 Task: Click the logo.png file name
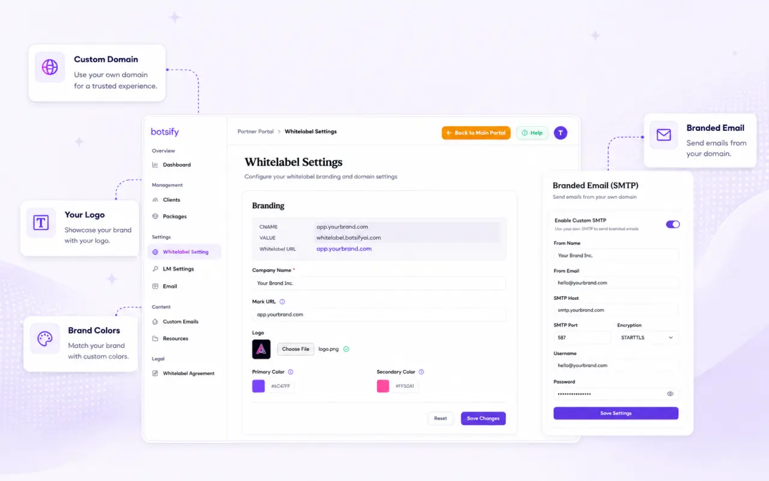(329, 349)
